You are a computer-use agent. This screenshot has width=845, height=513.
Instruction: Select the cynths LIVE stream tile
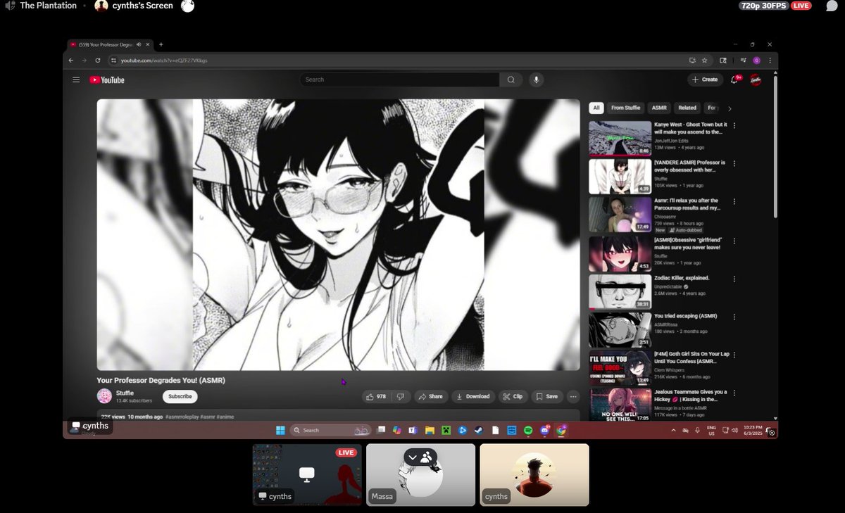pyautogui.click(x=307, y=475)
